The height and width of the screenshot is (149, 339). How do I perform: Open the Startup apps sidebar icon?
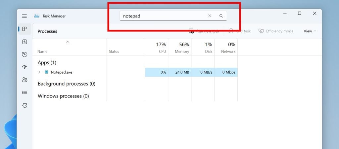click(x=24, y=67)
